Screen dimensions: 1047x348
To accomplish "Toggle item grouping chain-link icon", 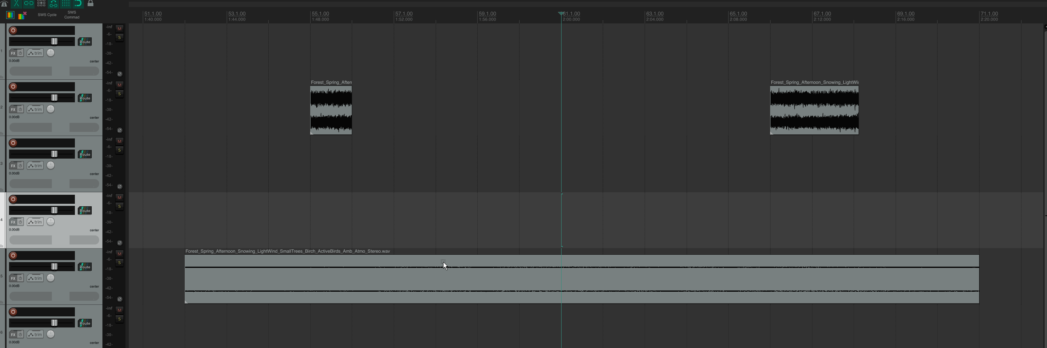I will click(29, 4).
